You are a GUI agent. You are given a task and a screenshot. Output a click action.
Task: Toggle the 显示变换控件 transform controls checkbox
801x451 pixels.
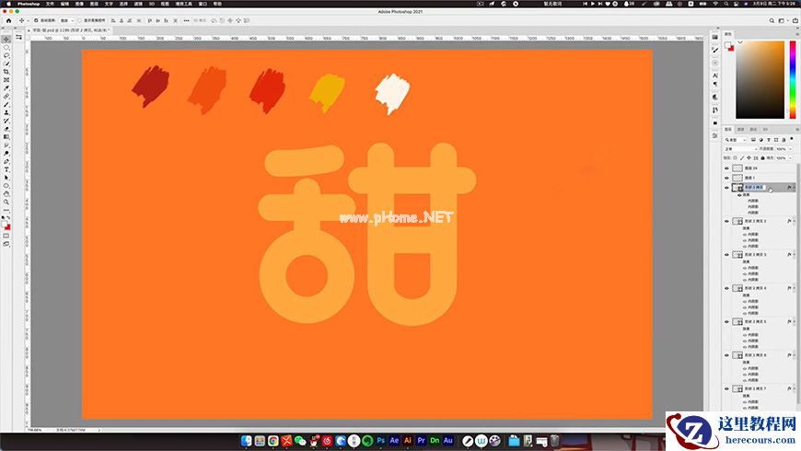(80, 20)
